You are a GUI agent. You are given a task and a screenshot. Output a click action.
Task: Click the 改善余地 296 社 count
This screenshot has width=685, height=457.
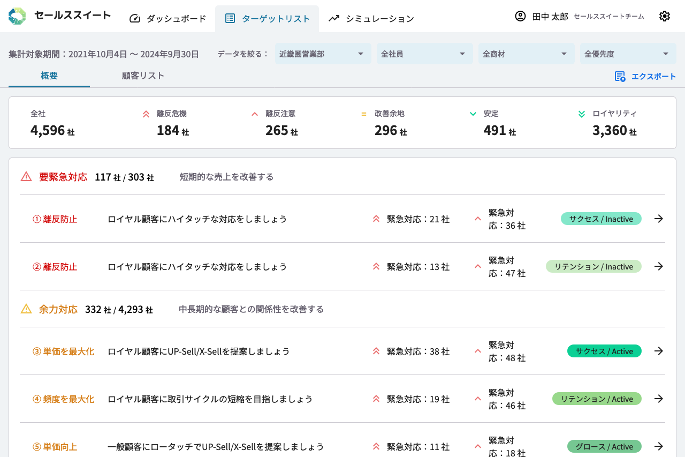point(391,130)
